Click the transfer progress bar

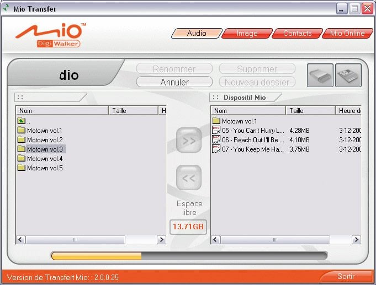click(x=189, y=256)
